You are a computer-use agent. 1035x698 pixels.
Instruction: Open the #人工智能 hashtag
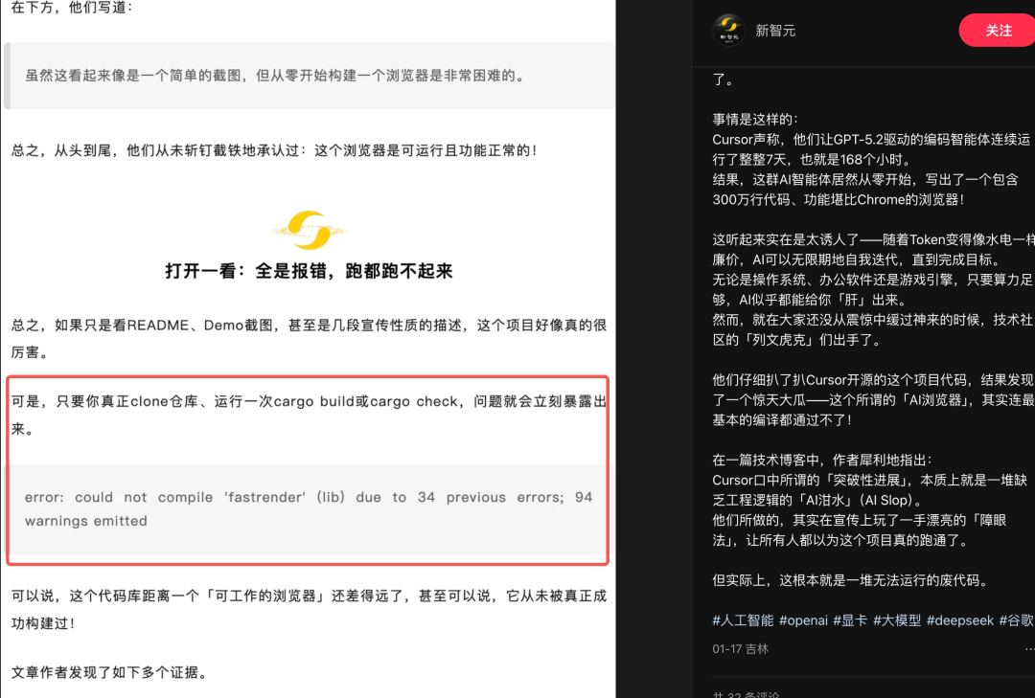pyautogui.click(x=743, y=619)
